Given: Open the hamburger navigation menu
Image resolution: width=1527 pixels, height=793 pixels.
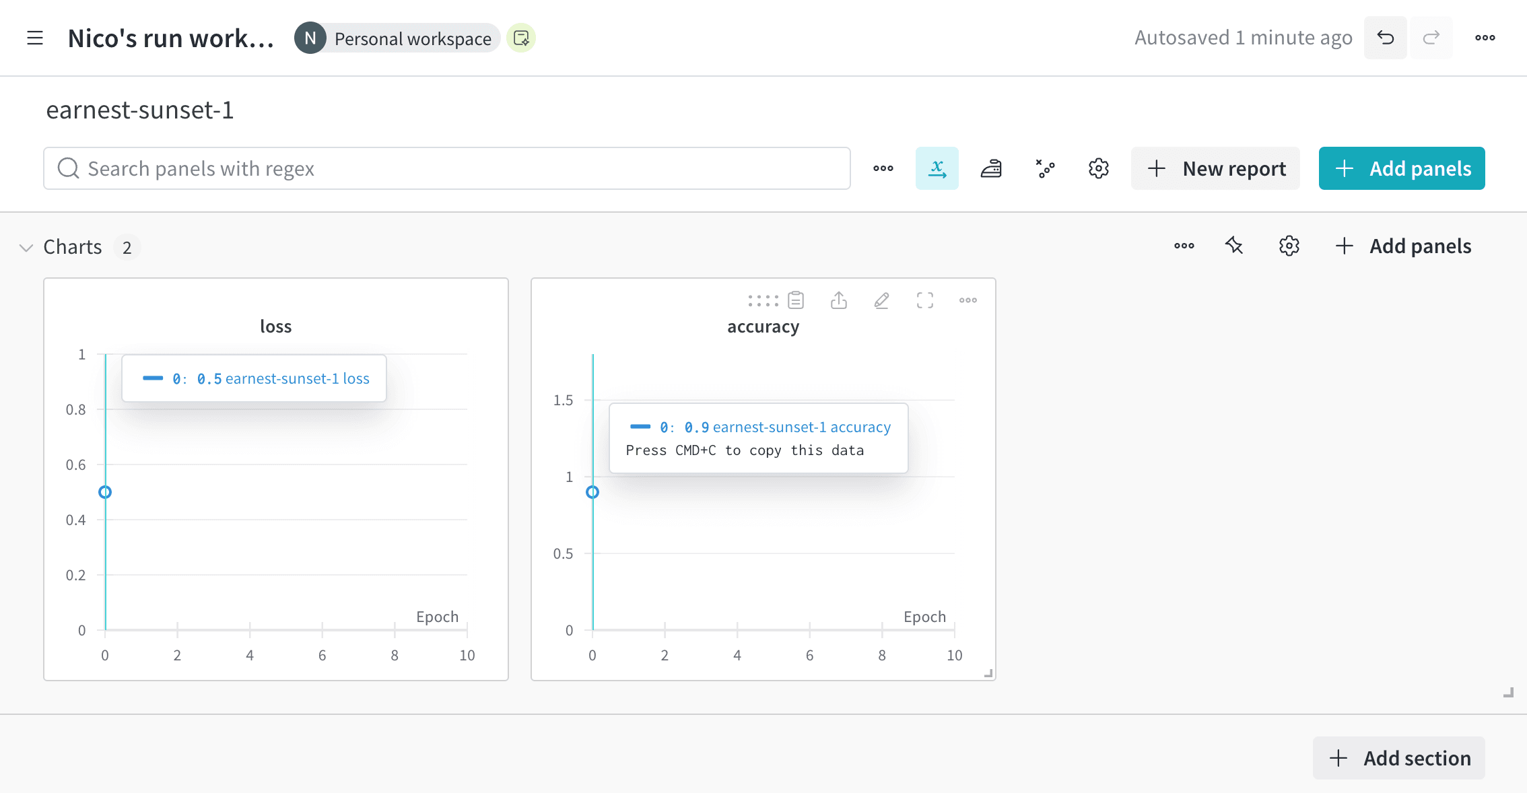Looking at the screenshot, I should (x=35, y=38).
